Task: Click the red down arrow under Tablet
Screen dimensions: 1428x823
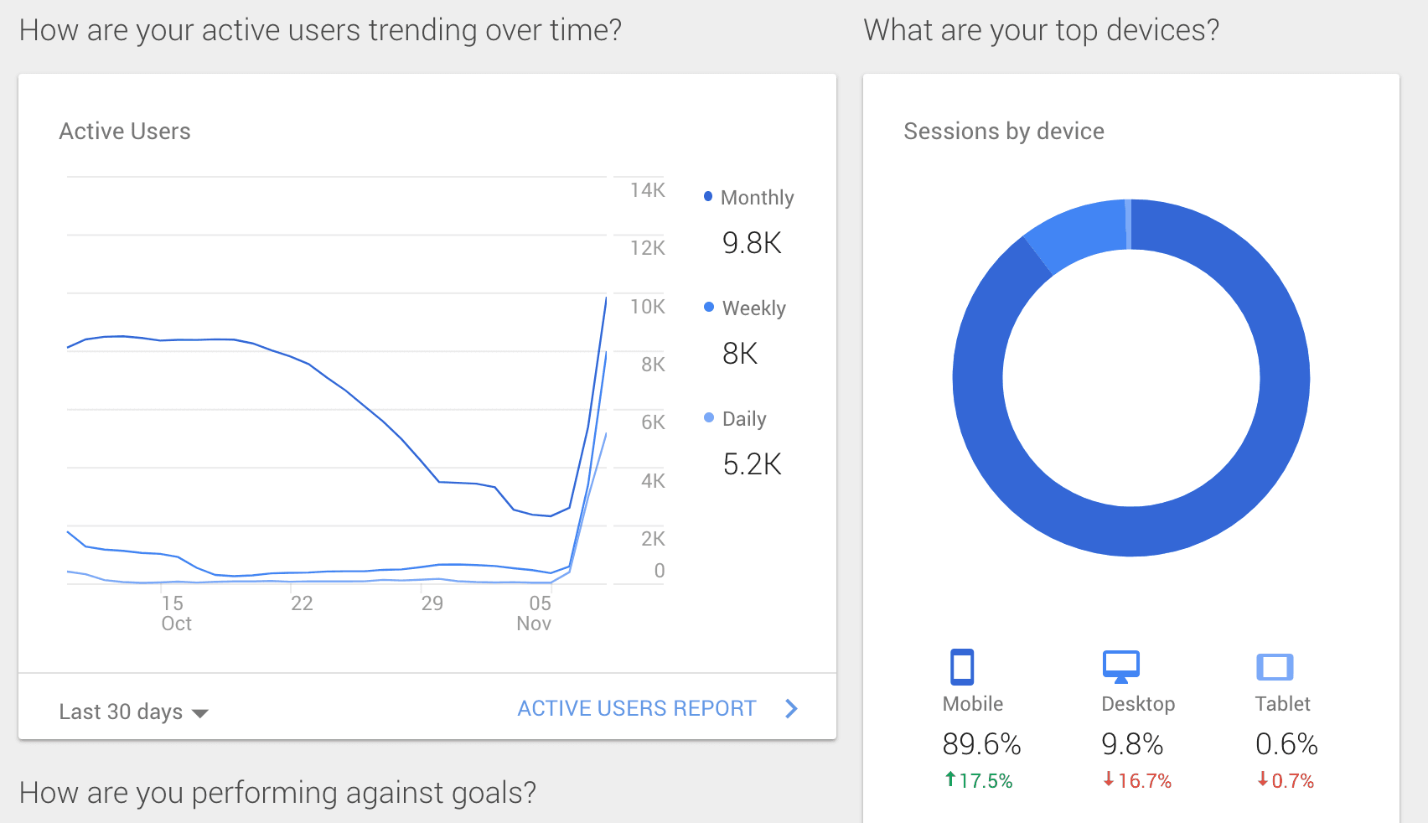Action: click(1263, 780)
